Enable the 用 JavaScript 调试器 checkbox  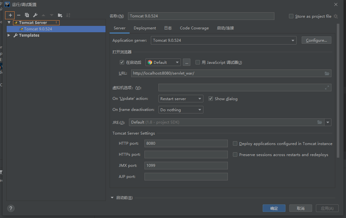pyautogui.click(x=198, y=62)
